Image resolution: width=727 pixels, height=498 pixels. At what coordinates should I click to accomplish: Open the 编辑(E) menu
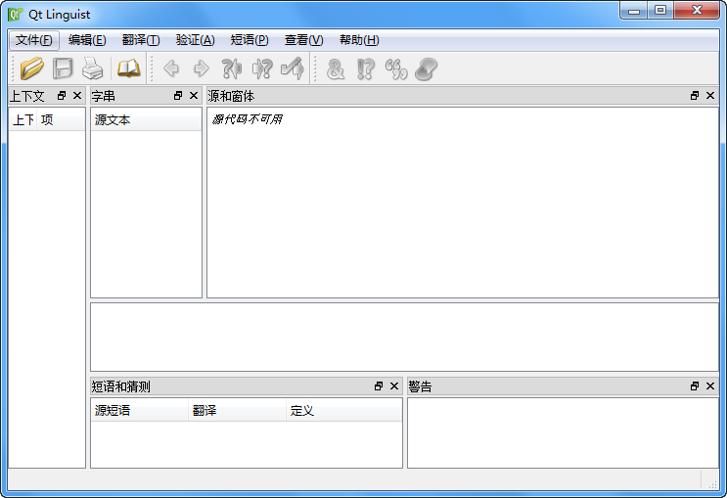coord(87,40)
